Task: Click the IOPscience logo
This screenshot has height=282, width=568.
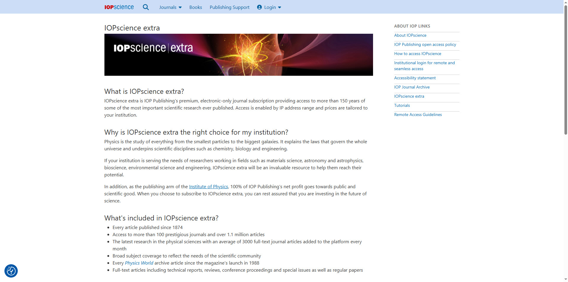Action: click(119, 7)
